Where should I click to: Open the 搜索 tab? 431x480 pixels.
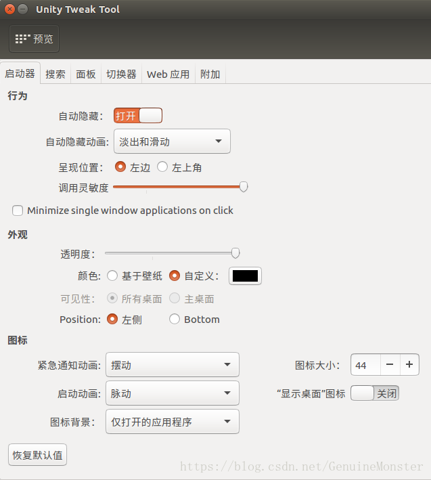tap(55, 74)
